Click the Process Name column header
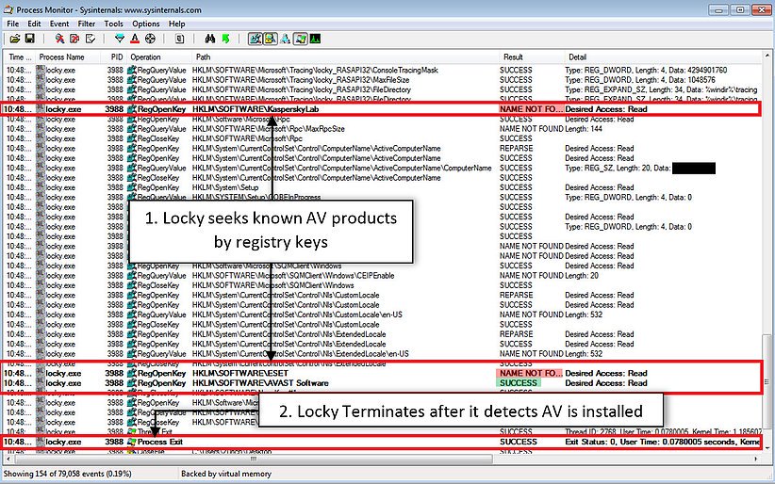This screenshot has width=775, height=484. pyautogui.click(x=68, y=56)
